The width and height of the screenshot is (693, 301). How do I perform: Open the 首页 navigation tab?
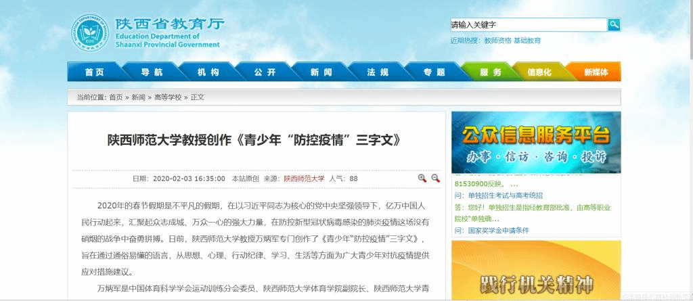[x=95, y=72]
